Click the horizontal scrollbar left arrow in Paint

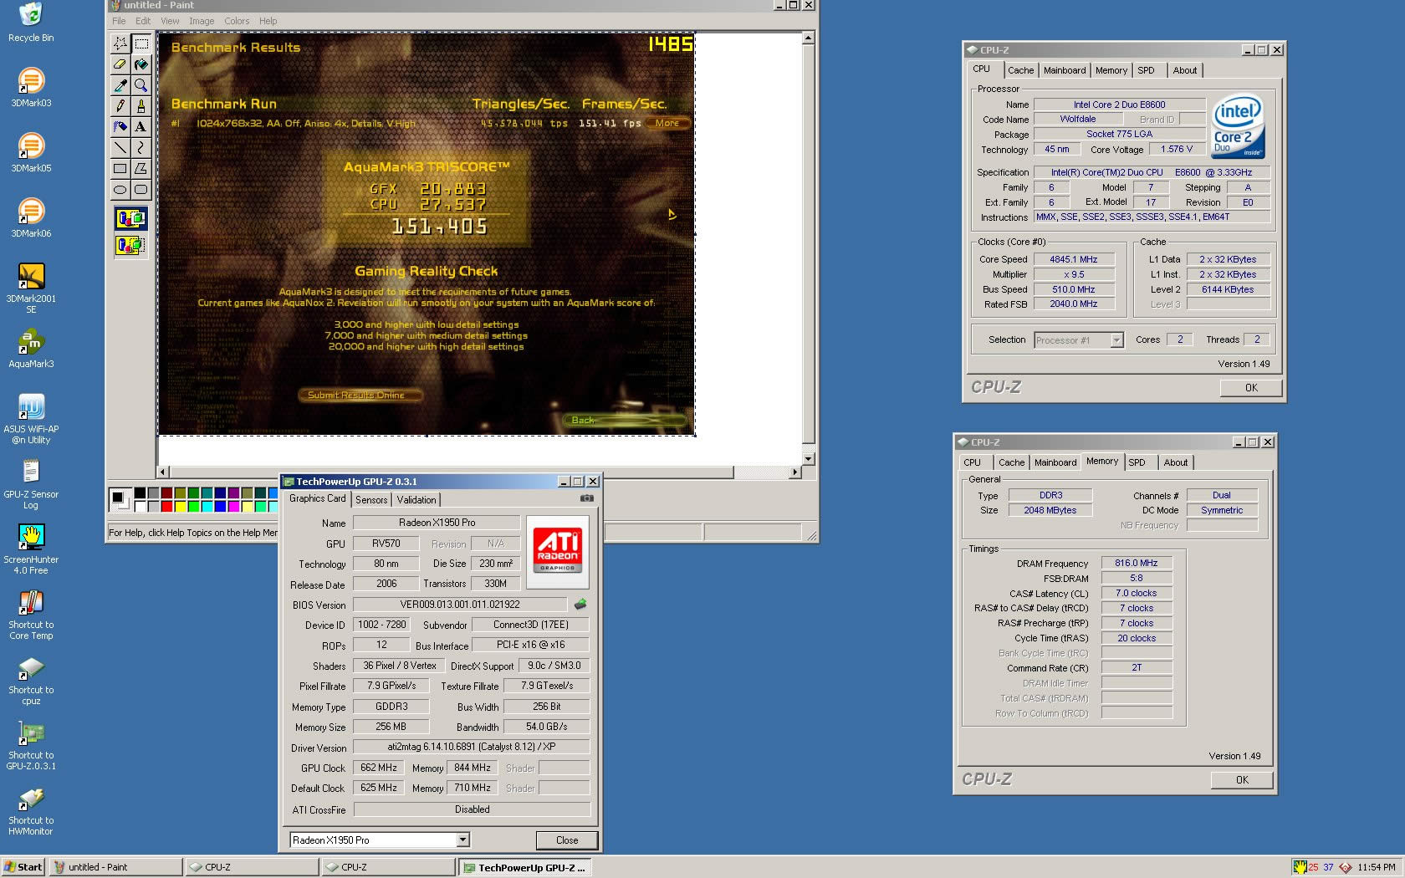pyautogui.click(x=163, y=472)
